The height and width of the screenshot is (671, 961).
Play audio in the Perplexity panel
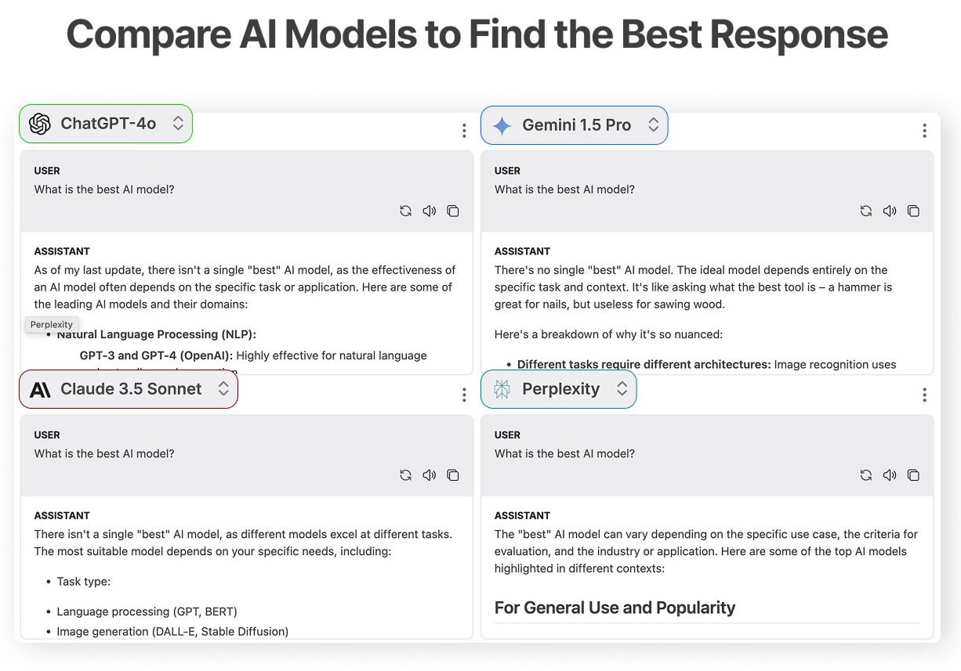(889, 475)
